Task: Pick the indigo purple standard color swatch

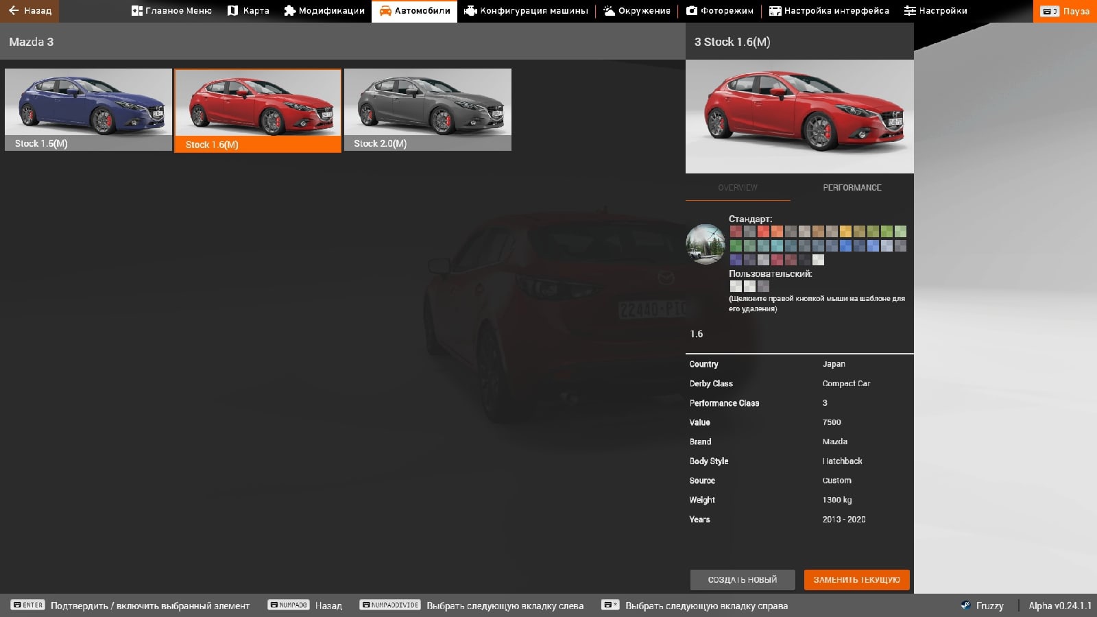Action: pos(736,260)
